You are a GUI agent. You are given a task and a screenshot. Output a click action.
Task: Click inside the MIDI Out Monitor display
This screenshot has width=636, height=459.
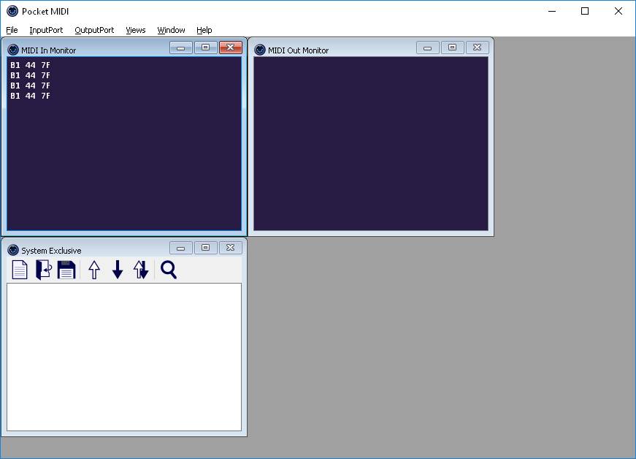371,144
